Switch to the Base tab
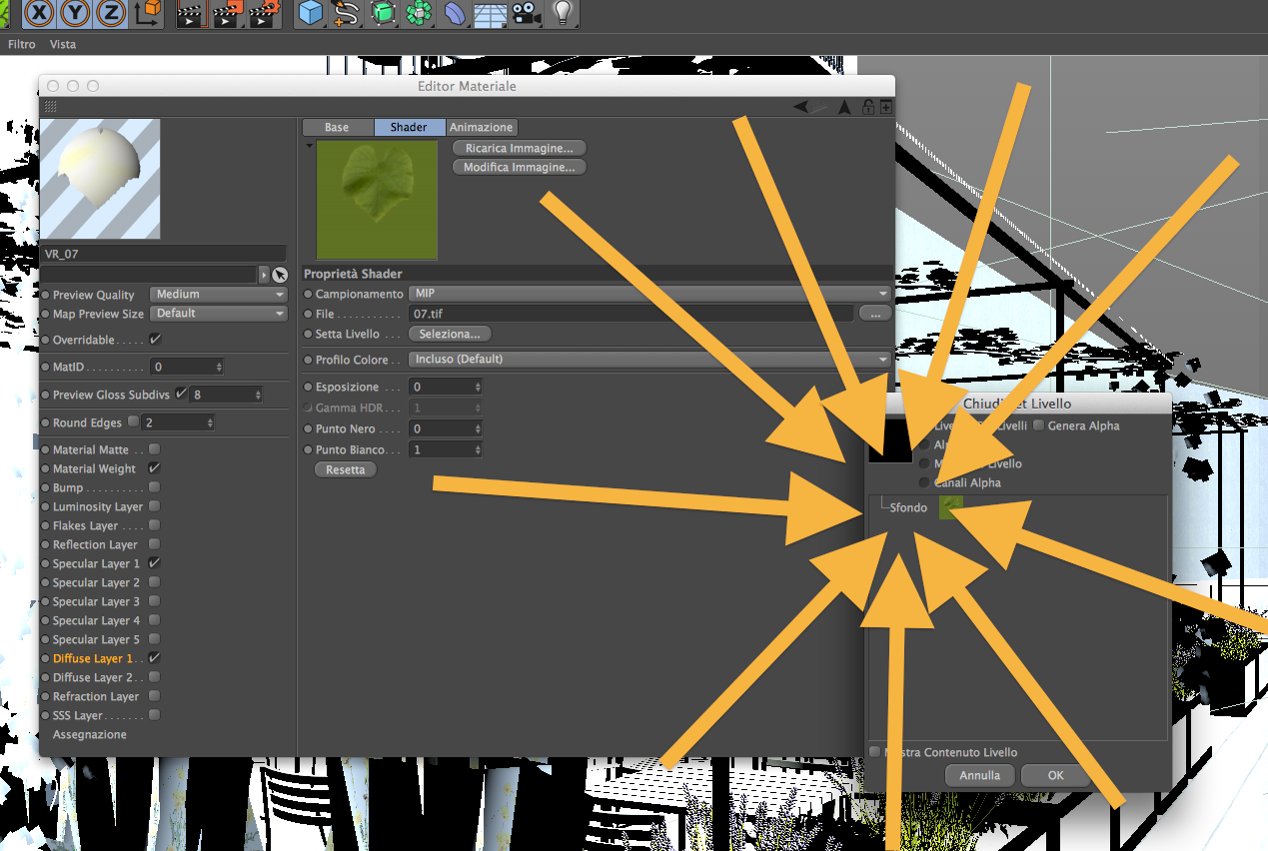This screenshot has width=1268, height=851. click(x=337, y=127)
